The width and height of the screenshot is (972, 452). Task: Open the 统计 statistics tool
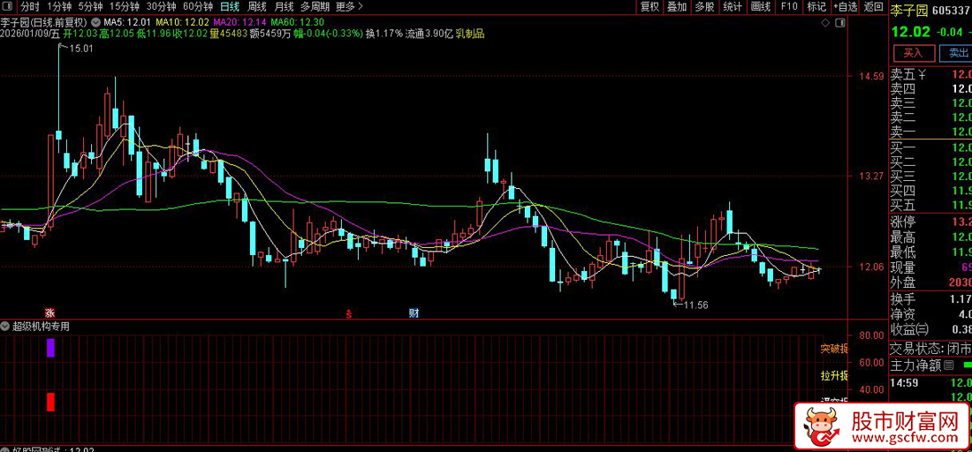coord(733,7)
